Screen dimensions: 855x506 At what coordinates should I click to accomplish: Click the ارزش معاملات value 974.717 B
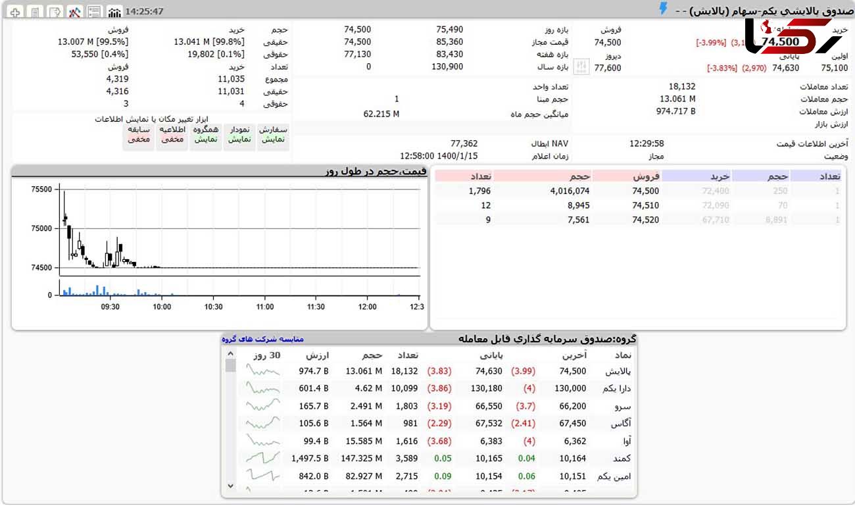pyautogui.click(x=675, y=111)
